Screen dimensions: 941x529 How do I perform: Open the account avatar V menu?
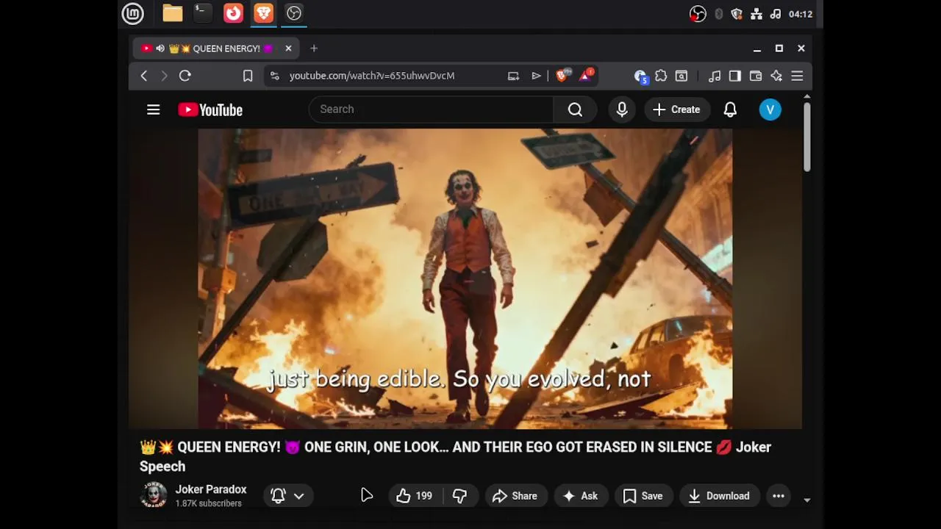[770, 109]
